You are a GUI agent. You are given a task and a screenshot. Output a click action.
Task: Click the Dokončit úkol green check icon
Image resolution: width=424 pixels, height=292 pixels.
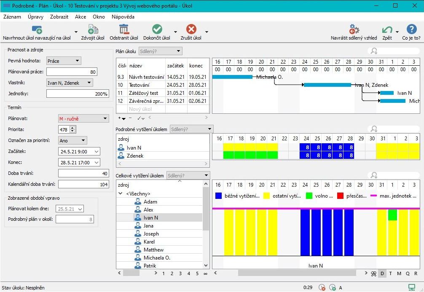pyautogui.click(x=157, y=29)
